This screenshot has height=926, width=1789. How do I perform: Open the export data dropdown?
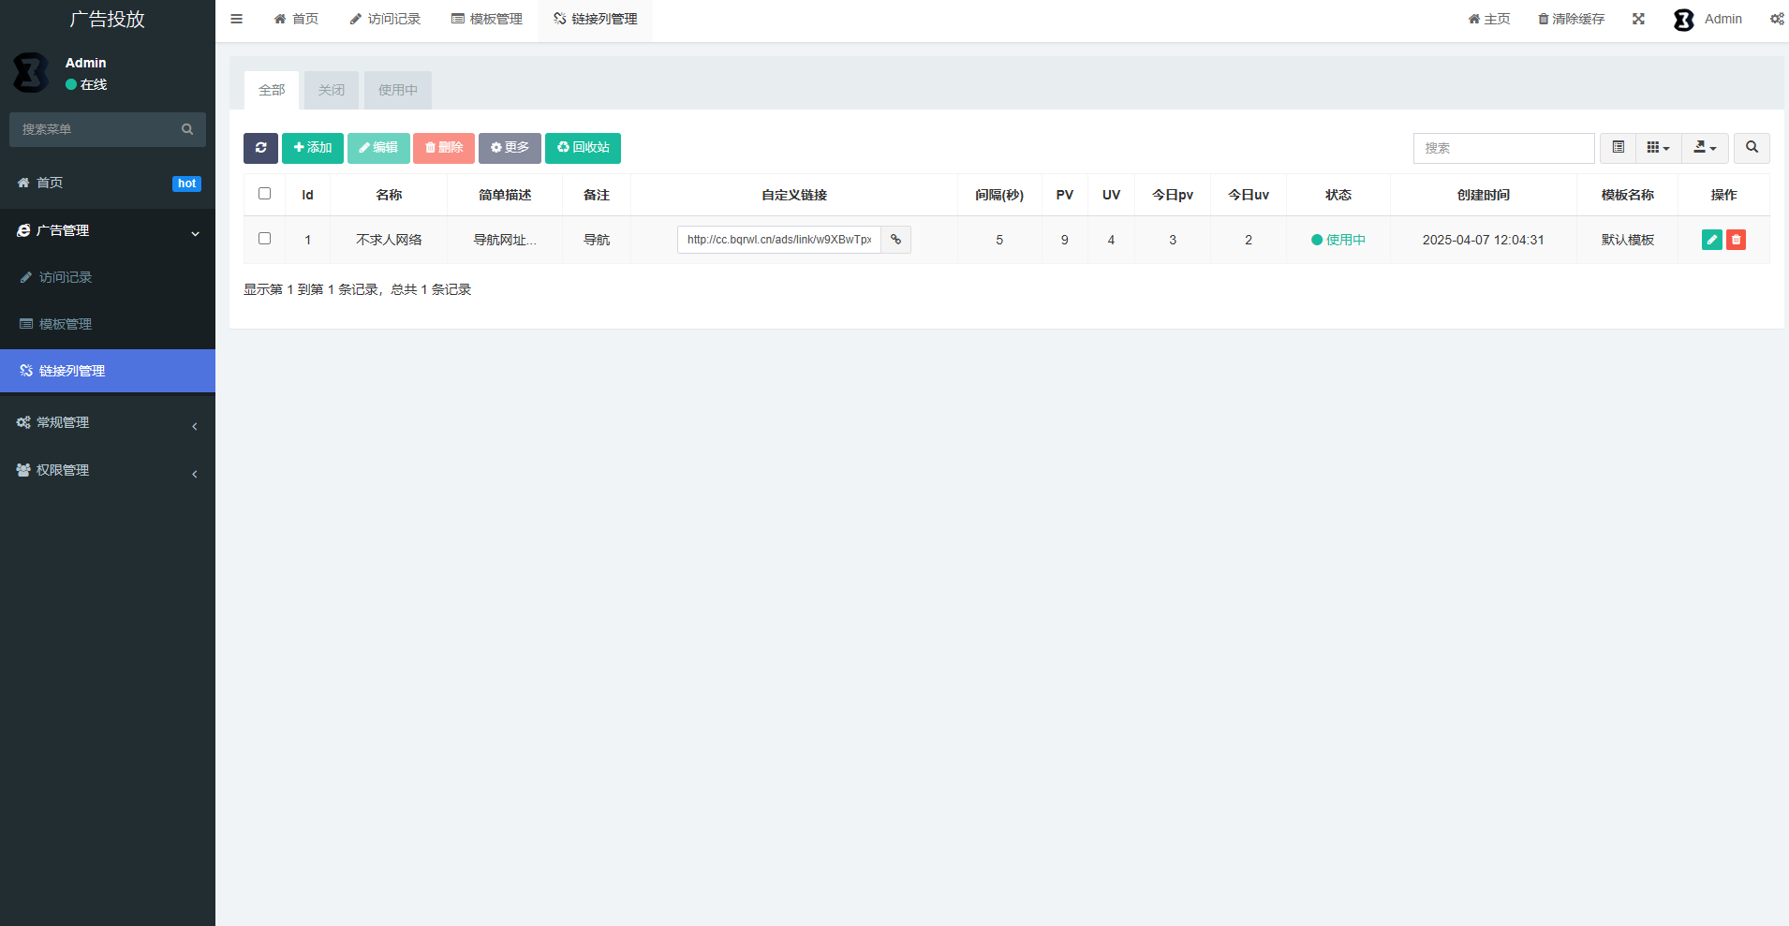[x=1705, y=148]
